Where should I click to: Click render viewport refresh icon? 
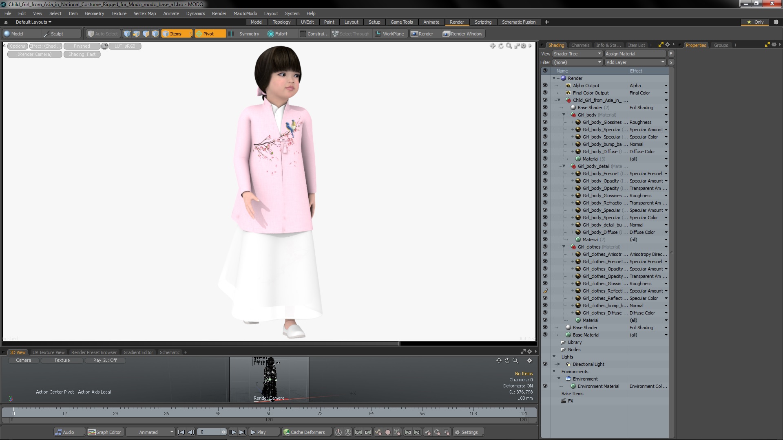tap(501, 46)
